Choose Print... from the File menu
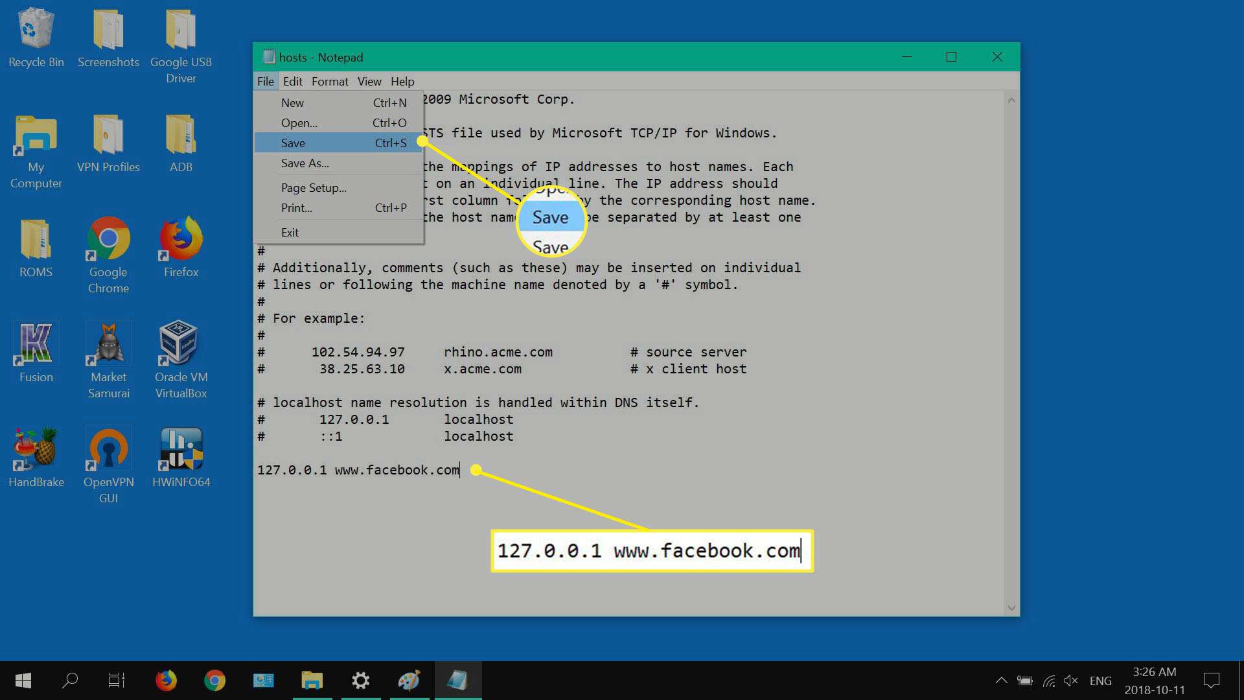1244x700 pixels. click(x=338, y=208)
